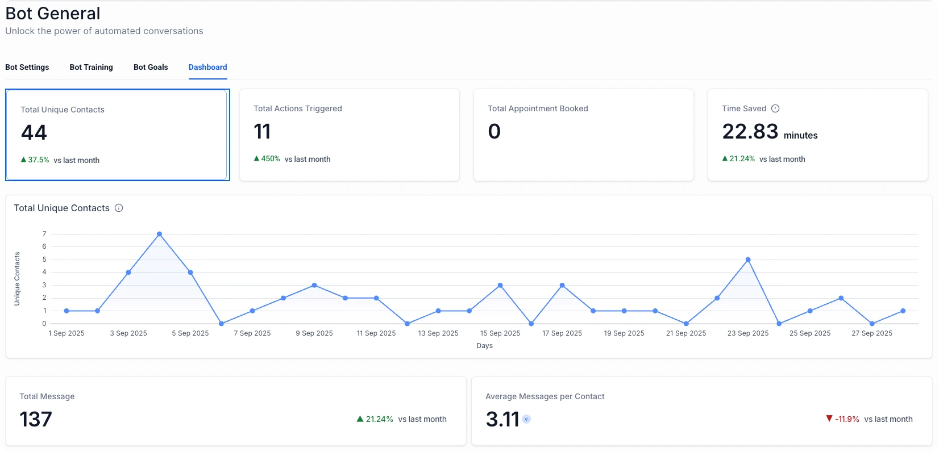Select the Total Appointment Booked card
This screenshot has height=452, width=939.
pyautogui.click(x=583, y=135)
